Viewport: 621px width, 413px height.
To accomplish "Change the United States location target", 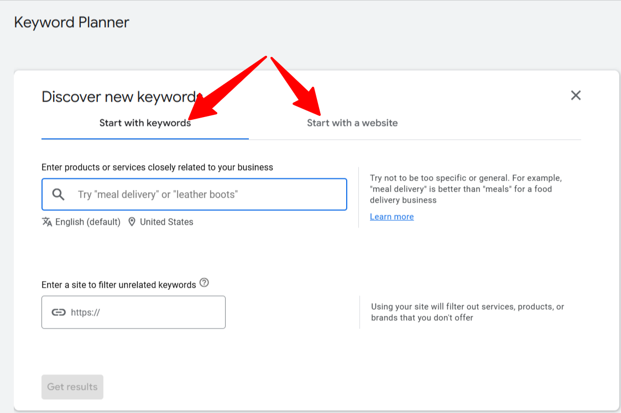I will pos(166,222).
